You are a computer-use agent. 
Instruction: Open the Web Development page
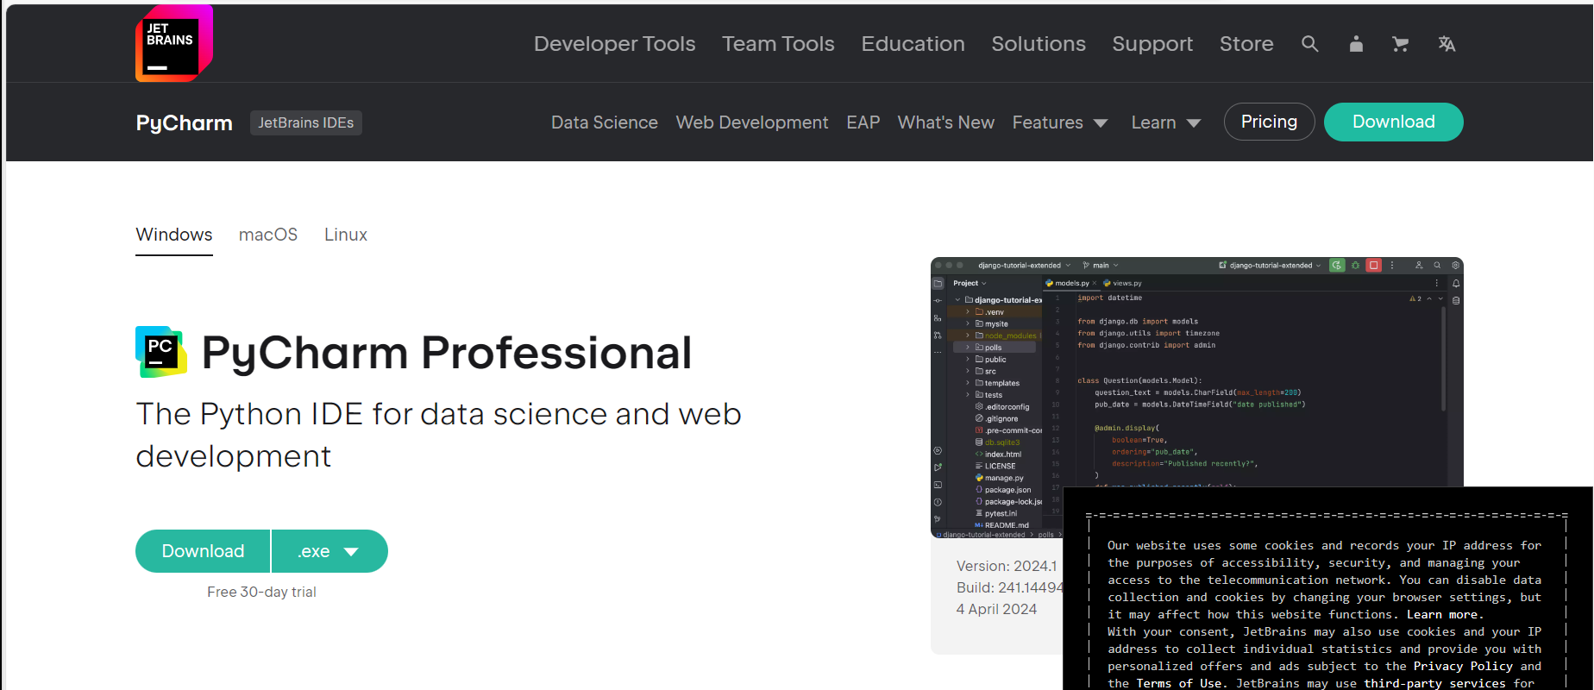(752, 122)
